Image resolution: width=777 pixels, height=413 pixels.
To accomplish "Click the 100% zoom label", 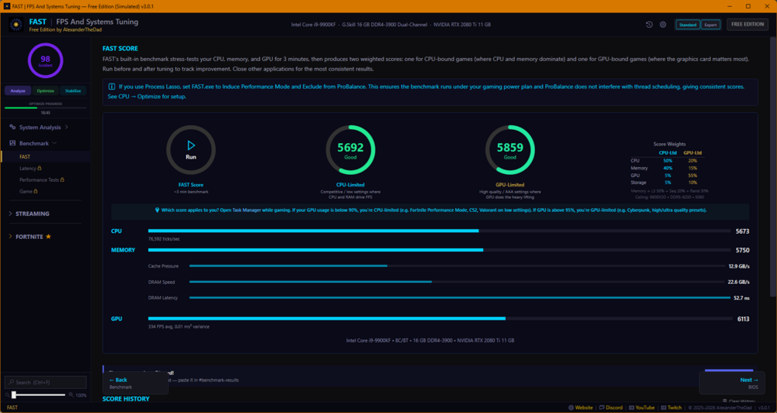I will [x=80, y=395].
